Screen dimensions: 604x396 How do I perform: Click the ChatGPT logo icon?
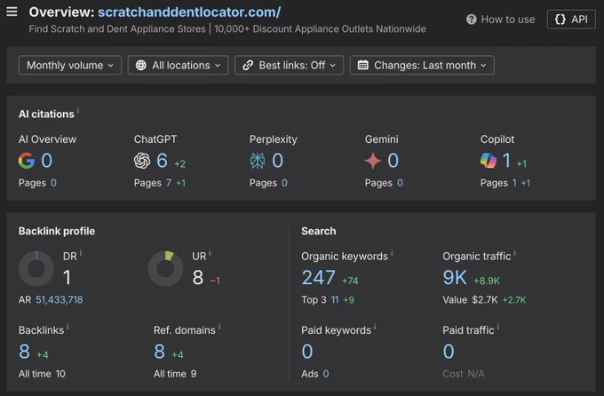click(142, 160)
